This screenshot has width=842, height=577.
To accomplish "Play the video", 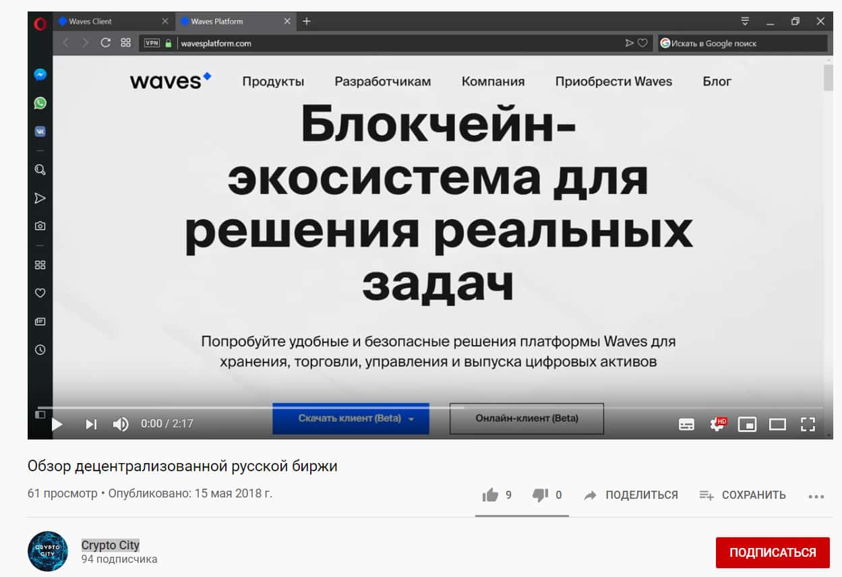I will pyautogui.click(x=57, y=424).
